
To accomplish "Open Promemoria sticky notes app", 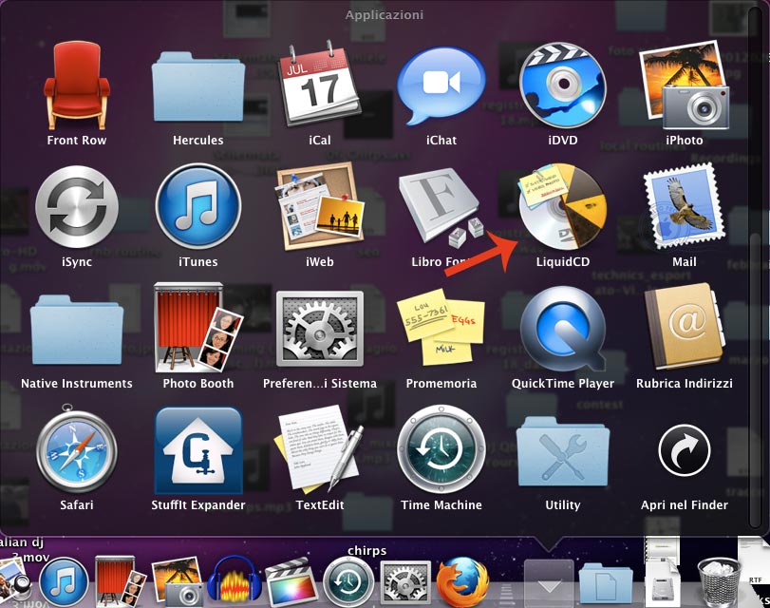I will click(441, 328).
